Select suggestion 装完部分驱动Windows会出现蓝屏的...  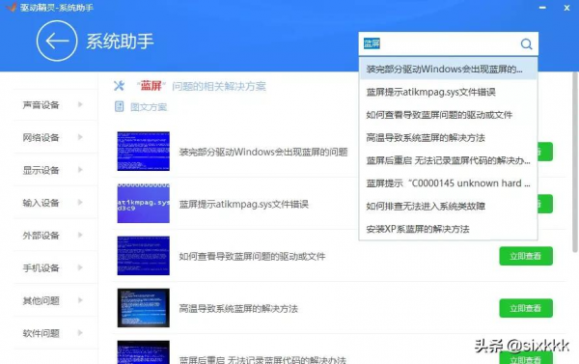(x=448, y=69)
